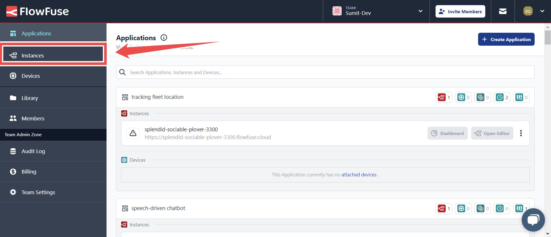
Task: Click snapshots badge for speech-driven chatbot
Action: click(502, 209)
